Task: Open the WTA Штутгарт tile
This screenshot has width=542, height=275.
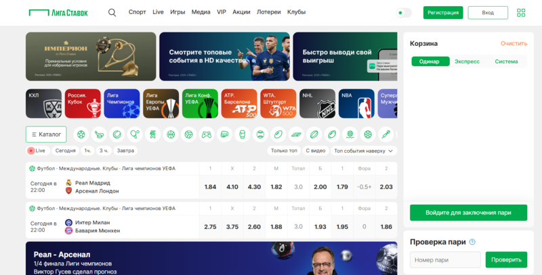Action: pyautogui.click(x=278, y=104)
